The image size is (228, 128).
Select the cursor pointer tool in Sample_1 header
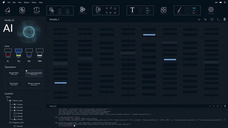pos(206,20)
